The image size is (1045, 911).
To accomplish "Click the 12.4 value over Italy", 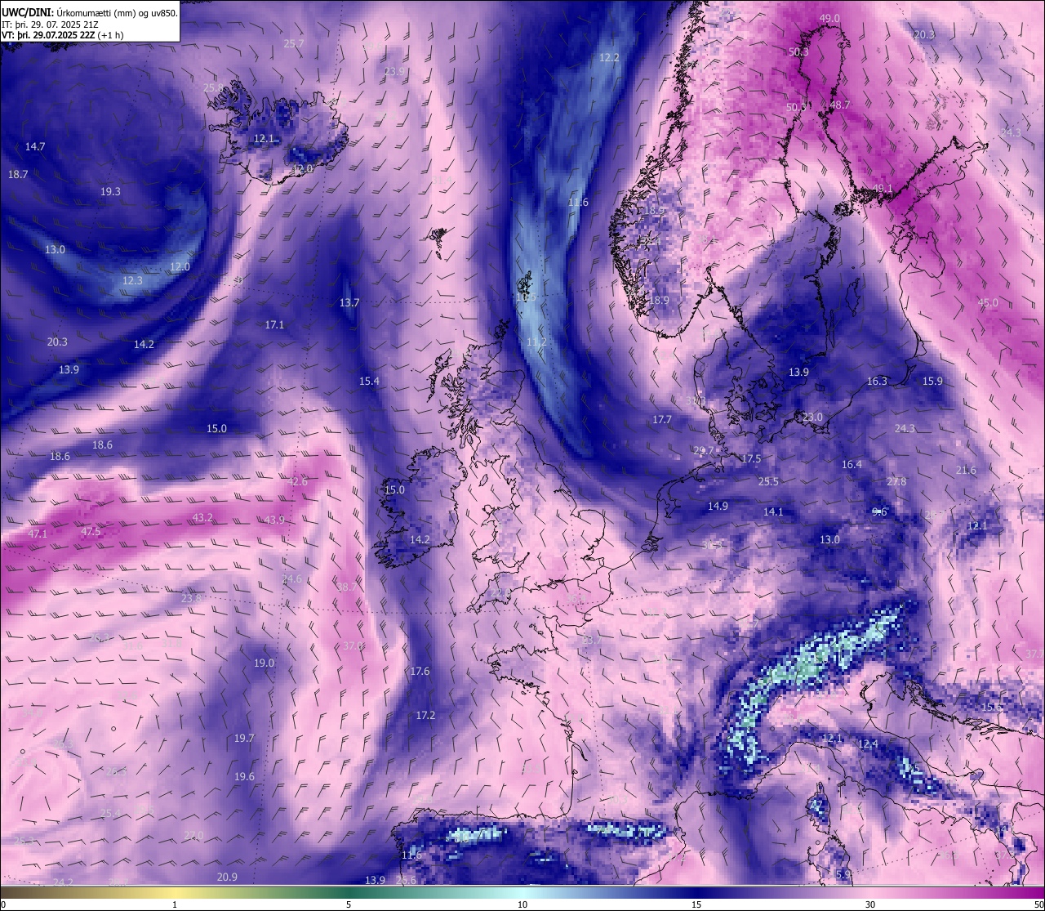I will [869, 744].
